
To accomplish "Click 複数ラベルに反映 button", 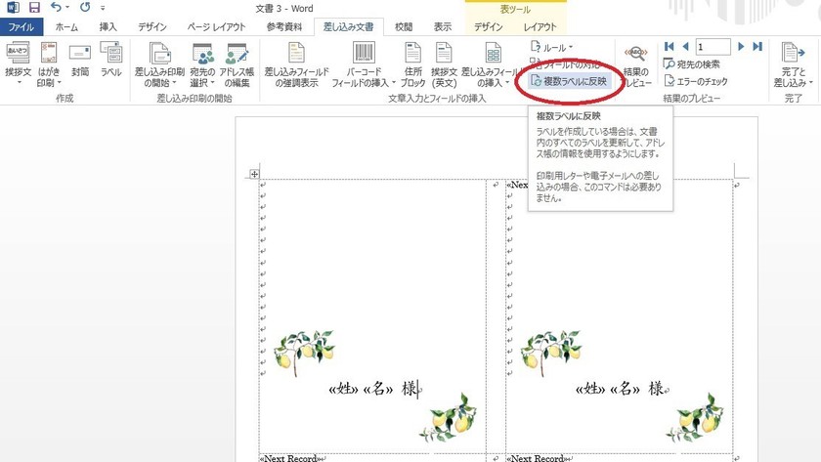I will [x=569, y=81].
